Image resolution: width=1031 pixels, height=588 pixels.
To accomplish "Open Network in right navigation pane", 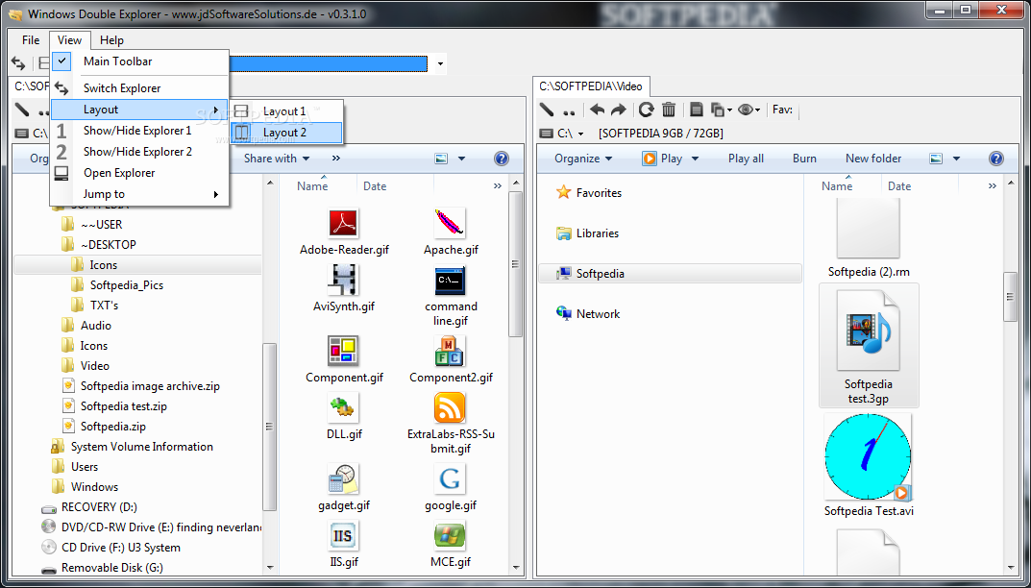I will point(588,314).
